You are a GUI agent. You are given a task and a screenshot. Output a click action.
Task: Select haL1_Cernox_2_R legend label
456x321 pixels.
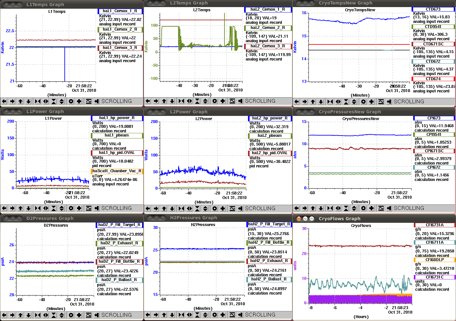120,30
